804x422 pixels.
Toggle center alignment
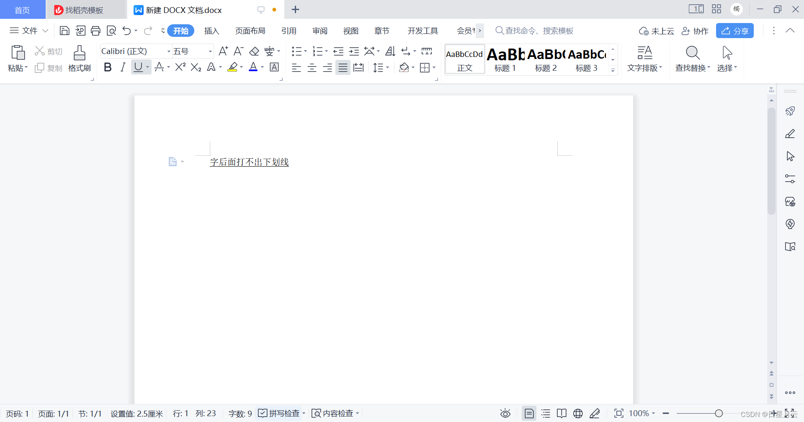(x=312, y=67)
